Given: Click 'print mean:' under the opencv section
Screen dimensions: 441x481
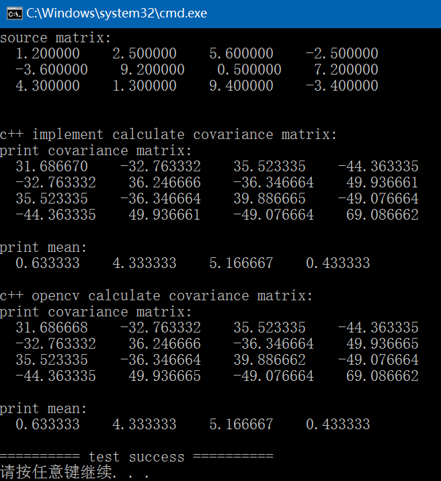Looking at the screenshot, I should [x=43, y=408].
